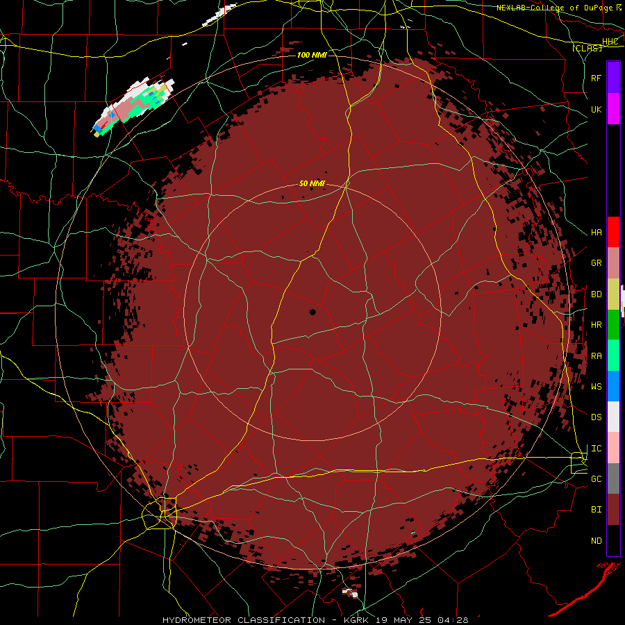Click the DS legend label
The width and height of the screenshot is (625, 625).
coord(596,417)
